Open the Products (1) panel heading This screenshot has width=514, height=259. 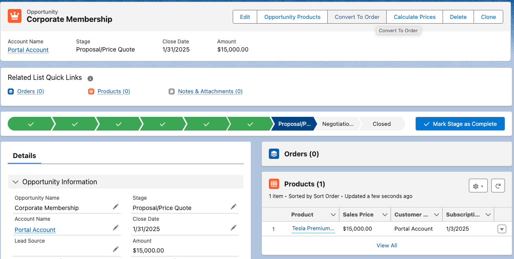tap(305, 184)
